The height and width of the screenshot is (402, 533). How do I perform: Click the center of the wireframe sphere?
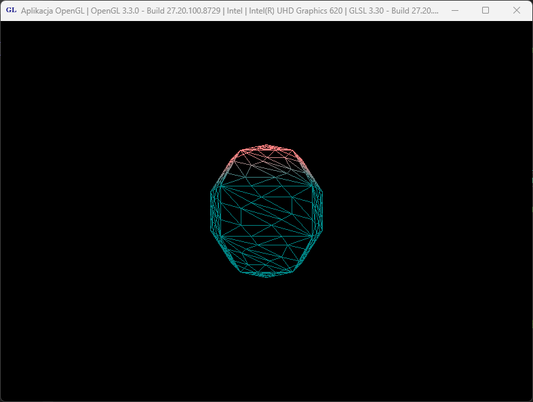pyautogui.click(x=266, y=211)
